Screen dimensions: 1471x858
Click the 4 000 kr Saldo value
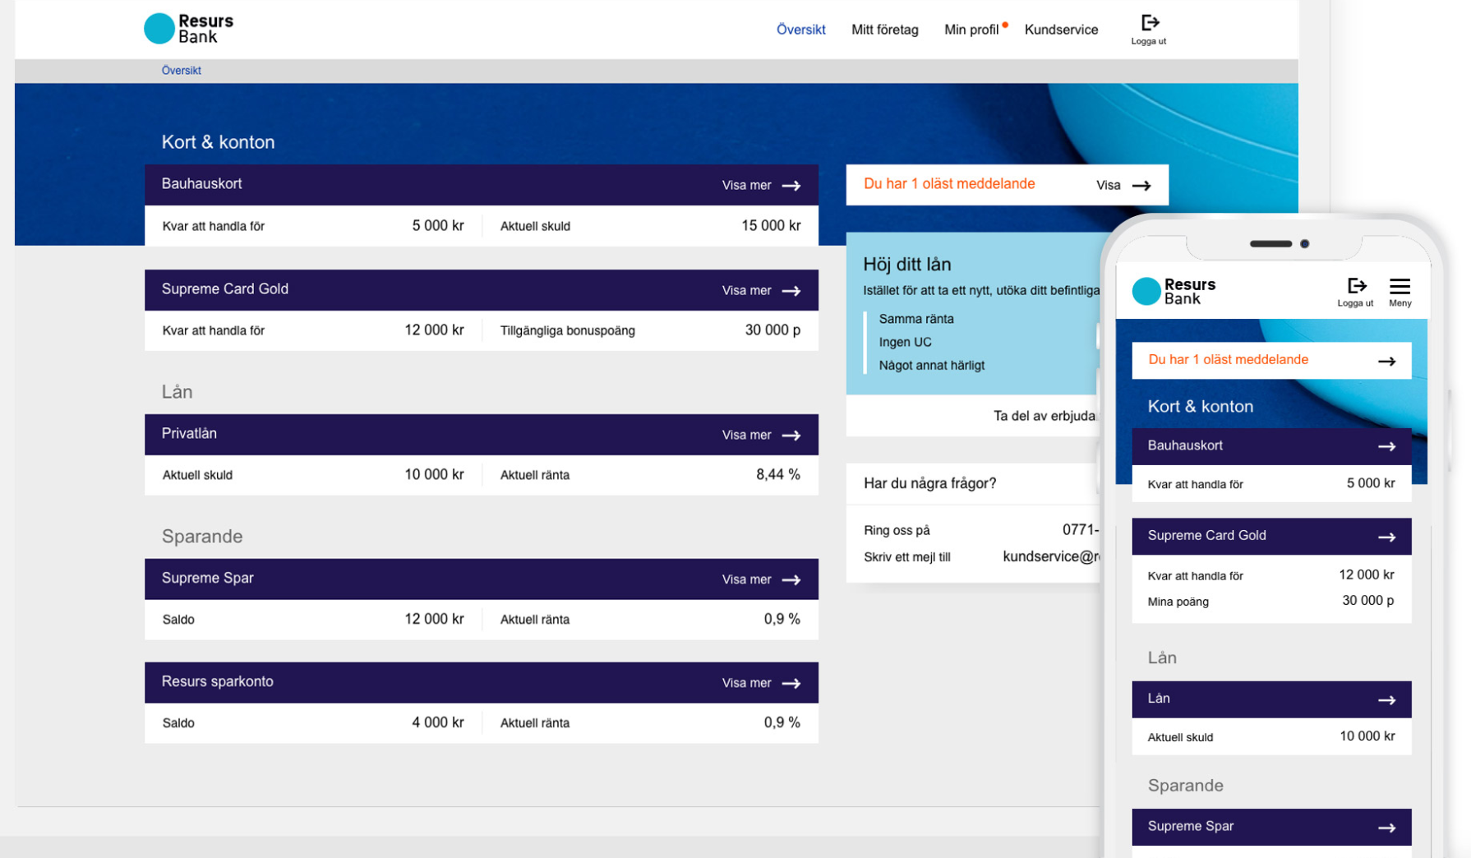point(437,723)
